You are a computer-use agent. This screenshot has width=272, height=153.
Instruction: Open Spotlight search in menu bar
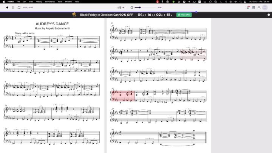pos(240,2)
